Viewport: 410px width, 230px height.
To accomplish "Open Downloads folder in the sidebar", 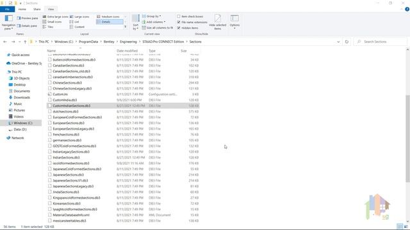I will [x=20, y=98].
